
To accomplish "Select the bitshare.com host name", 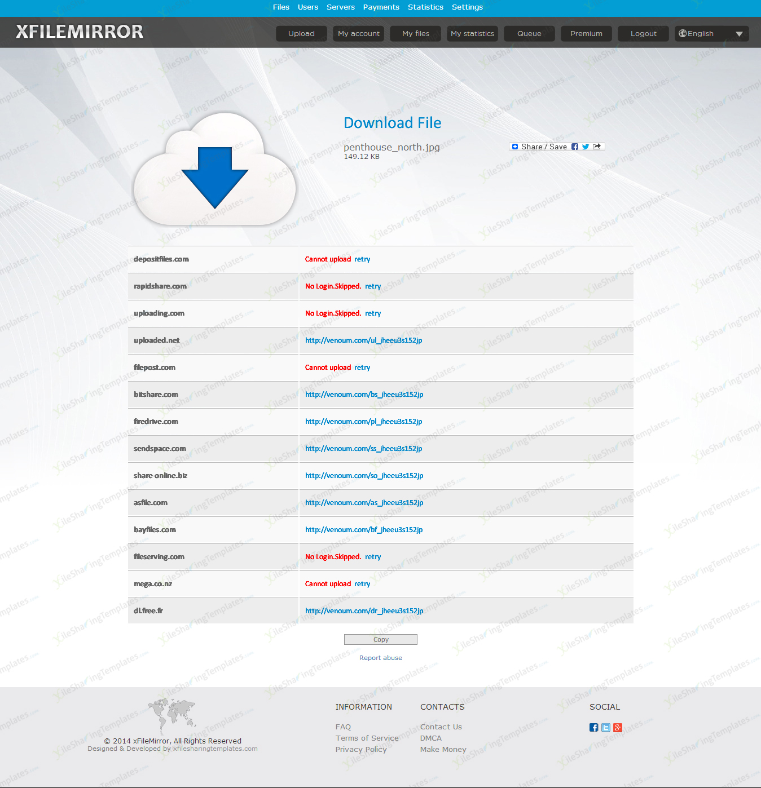I will [x=156, y=395].
